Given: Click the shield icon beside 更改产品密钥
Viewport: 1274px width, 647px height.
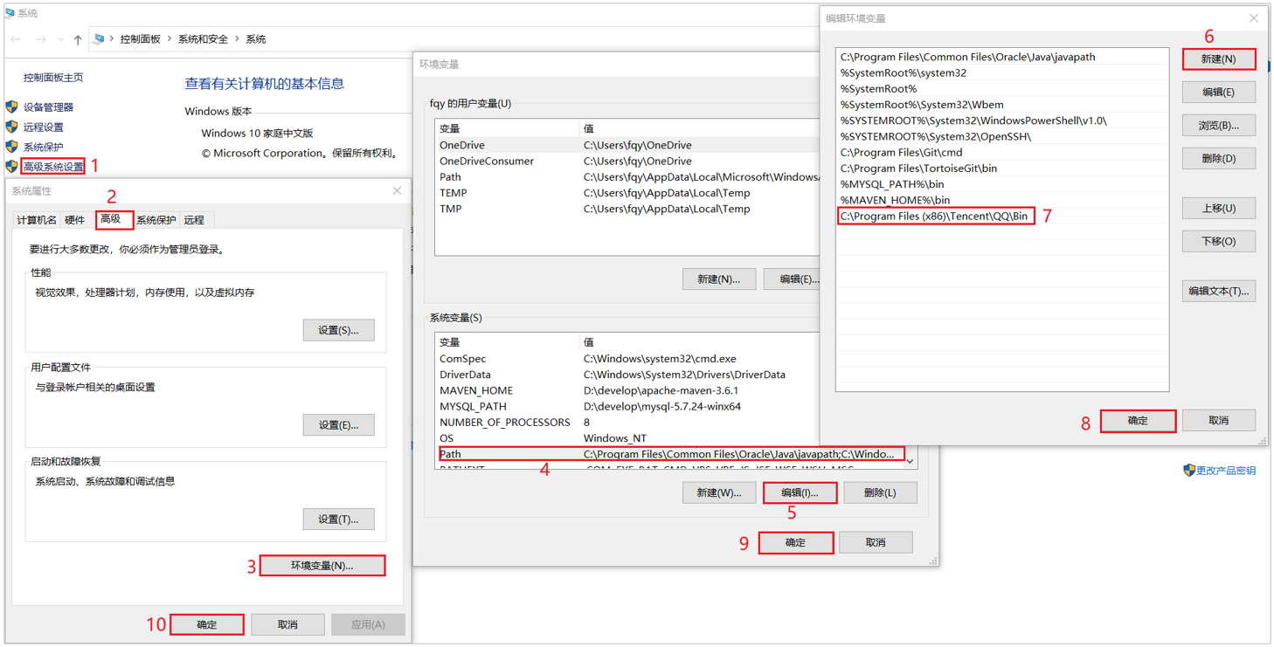Looking at the screenshot, I should (x=1188, y=470).
